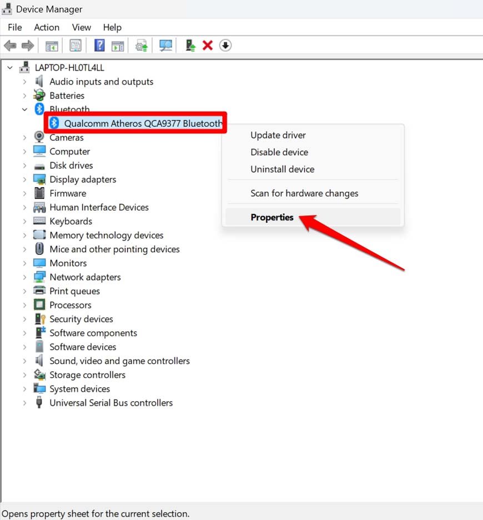This screenshot has width=483, height=520.
Task: Click the Update device driver toolbar icon
Action: [x=142, y=46]
